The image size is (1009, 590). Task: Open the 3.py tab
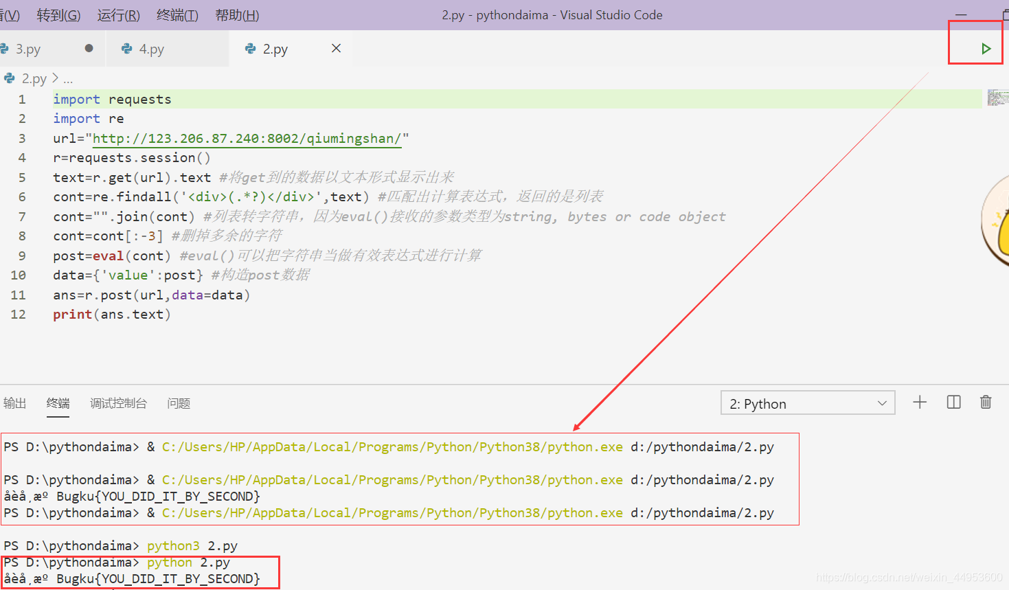(x=28, y=49)
